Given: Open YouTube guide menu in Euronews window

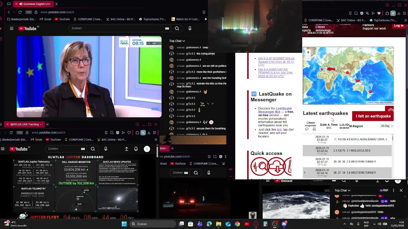Looking at the screenshot, I should coord(11,28).
